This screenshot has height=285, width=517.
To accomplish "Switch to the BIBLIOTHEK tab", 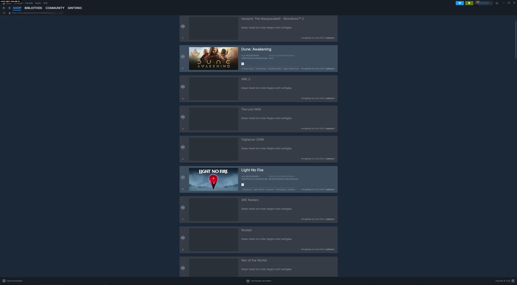I will (x=33, y=8).
